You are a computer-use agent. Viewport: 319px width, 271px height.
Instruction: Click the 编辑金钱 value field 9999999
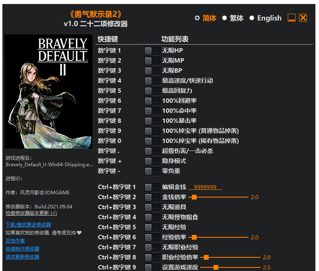[205, 187]
